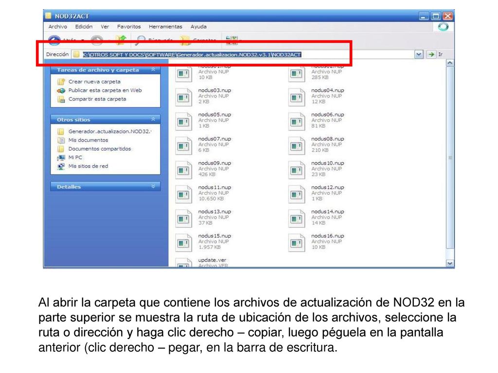Select the nodus09.nup file icon
This screenshot has width=498, height=373.
(183, 170)
